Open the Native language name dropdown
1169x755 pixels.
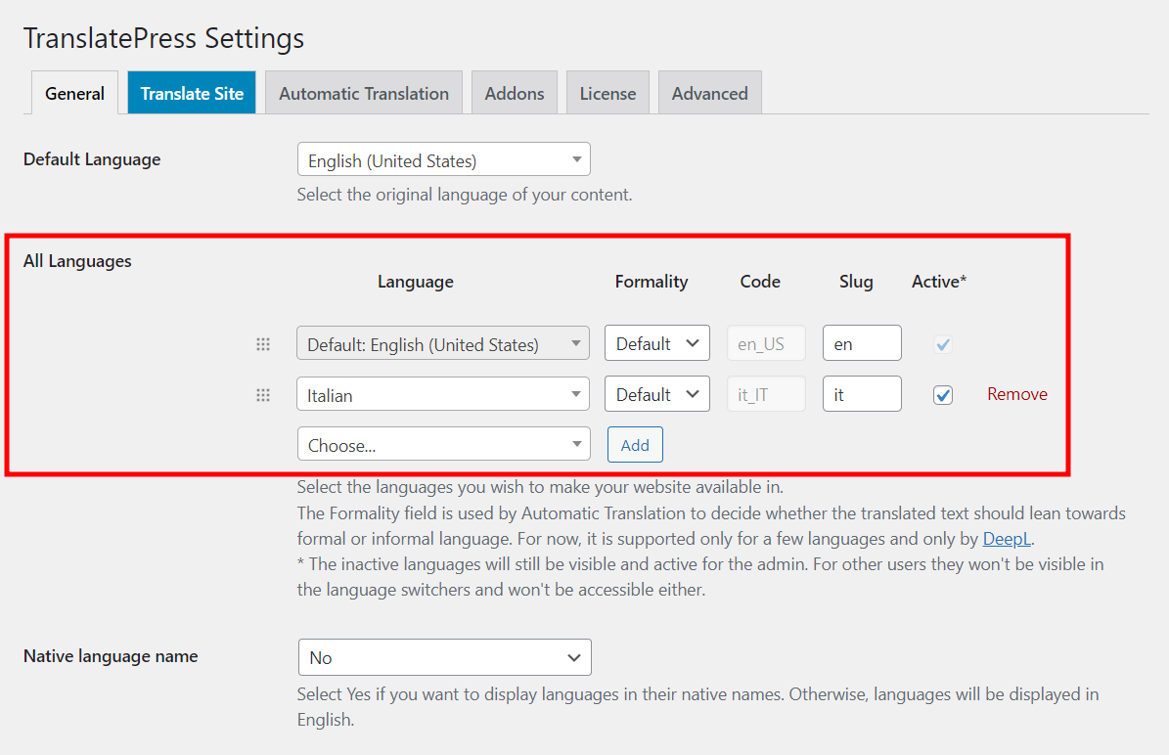444,657
